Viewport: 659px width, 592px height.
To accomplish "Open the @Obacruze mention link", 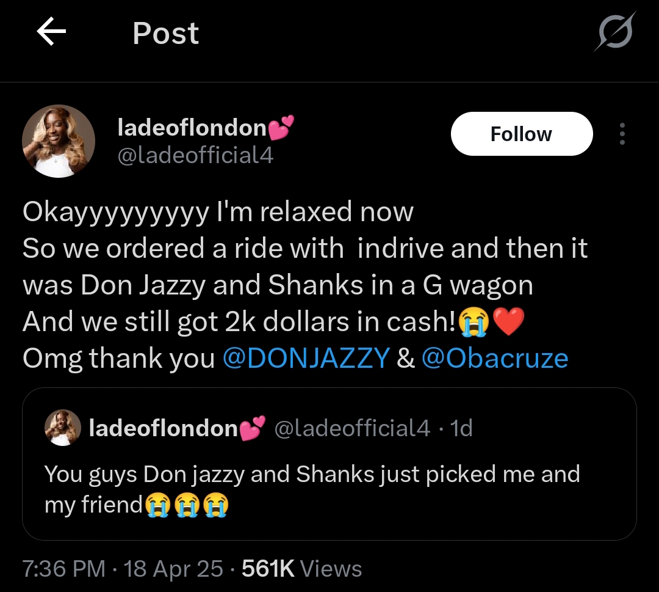I will (494, 359).
